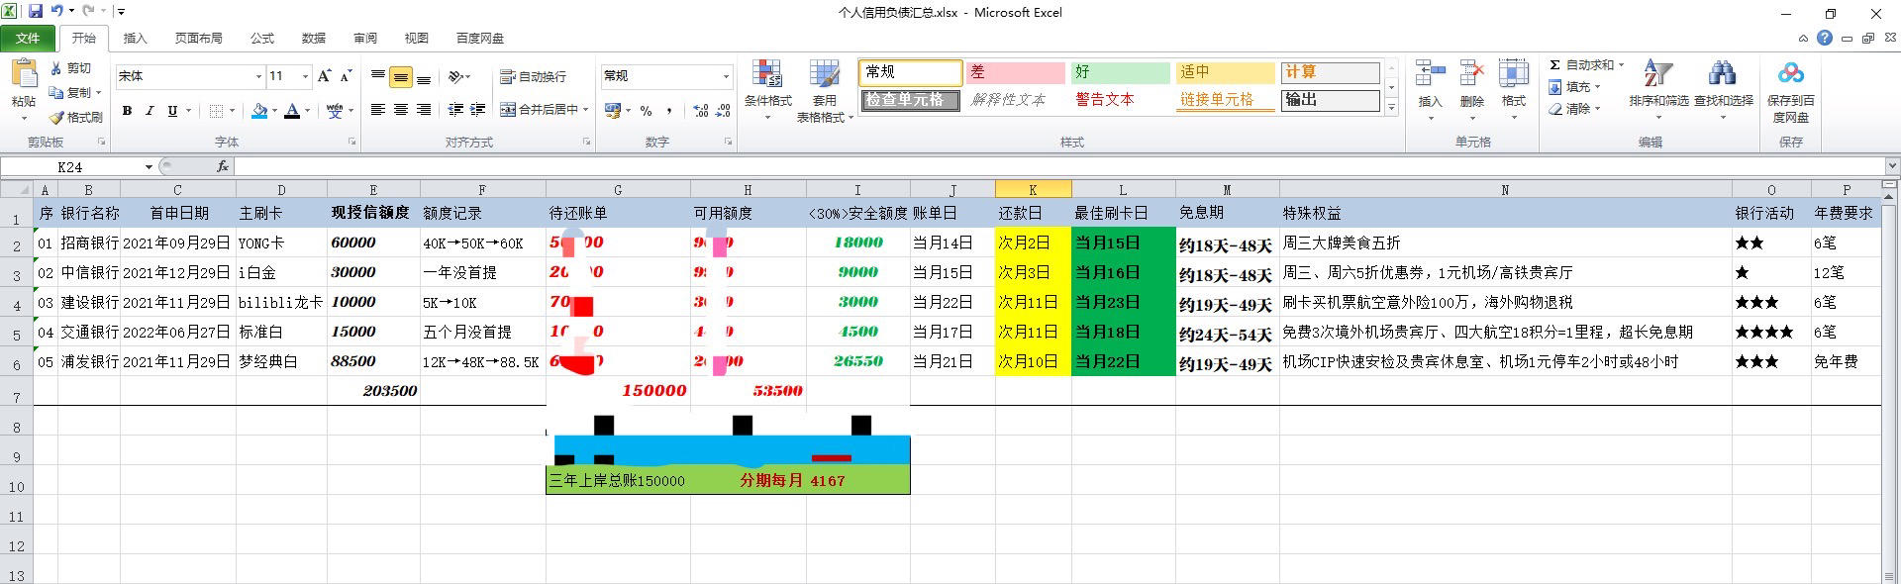
Task: Apply the percent style format
Action: (647, 111)
